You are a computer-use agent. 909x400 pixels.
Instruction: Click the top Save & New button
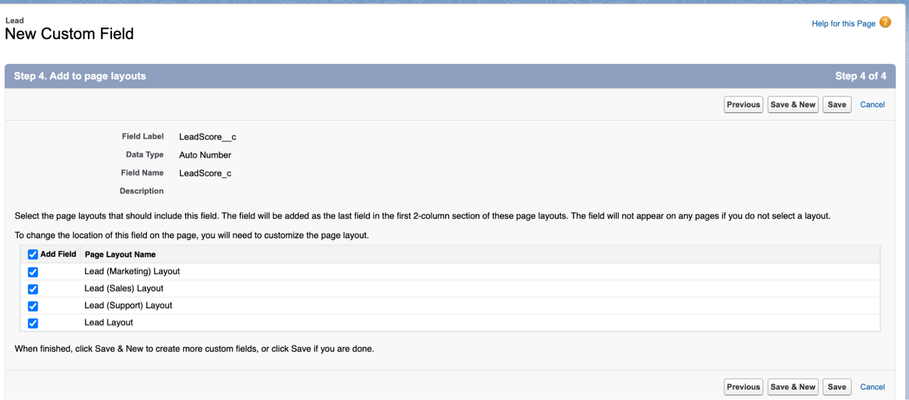(793, 105)
